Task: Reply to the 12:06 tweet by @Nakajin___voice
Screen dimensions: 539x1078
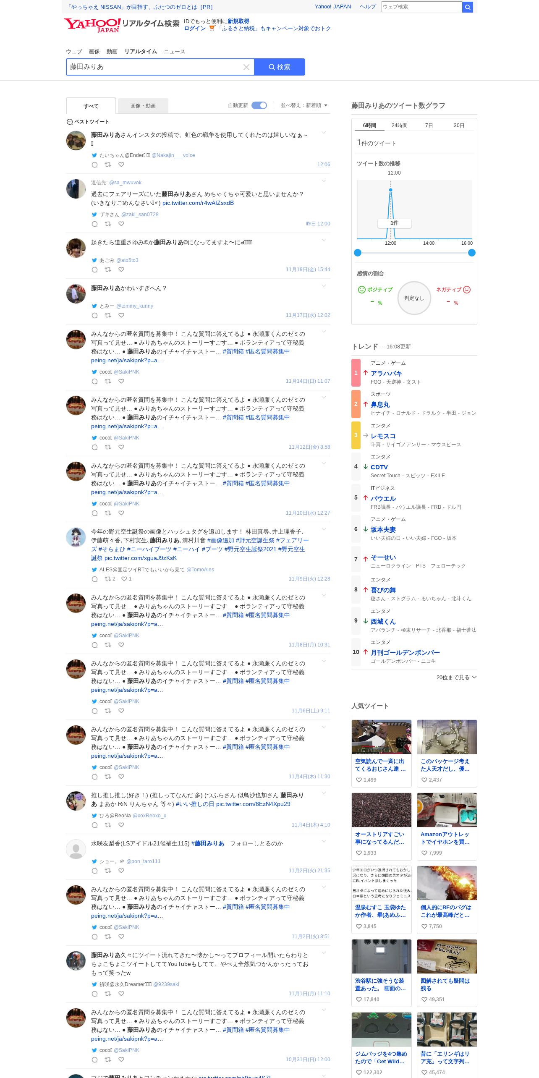Action: click(x=95, y=165)
